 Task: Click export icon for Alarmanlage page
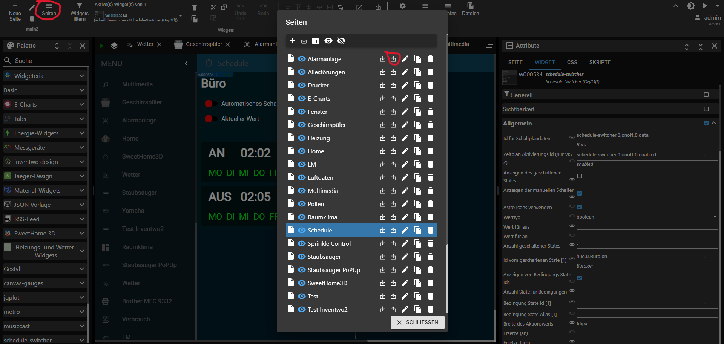coord(393,59)
